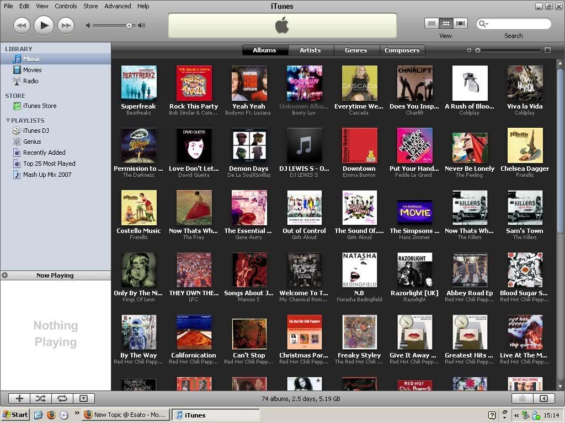565x423 pixels.
Task: Click the scrollbar down arrow
Action: (561, 386)
